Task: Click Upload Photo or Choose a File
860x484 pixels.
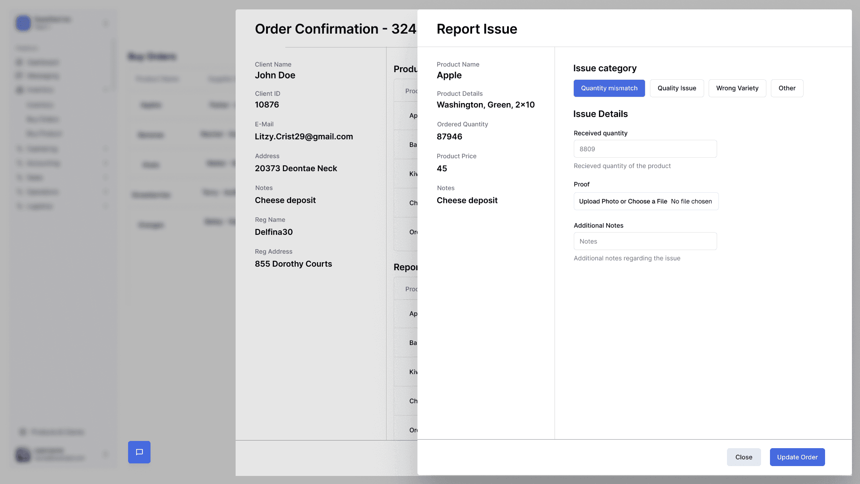Action: click(623, 201)
